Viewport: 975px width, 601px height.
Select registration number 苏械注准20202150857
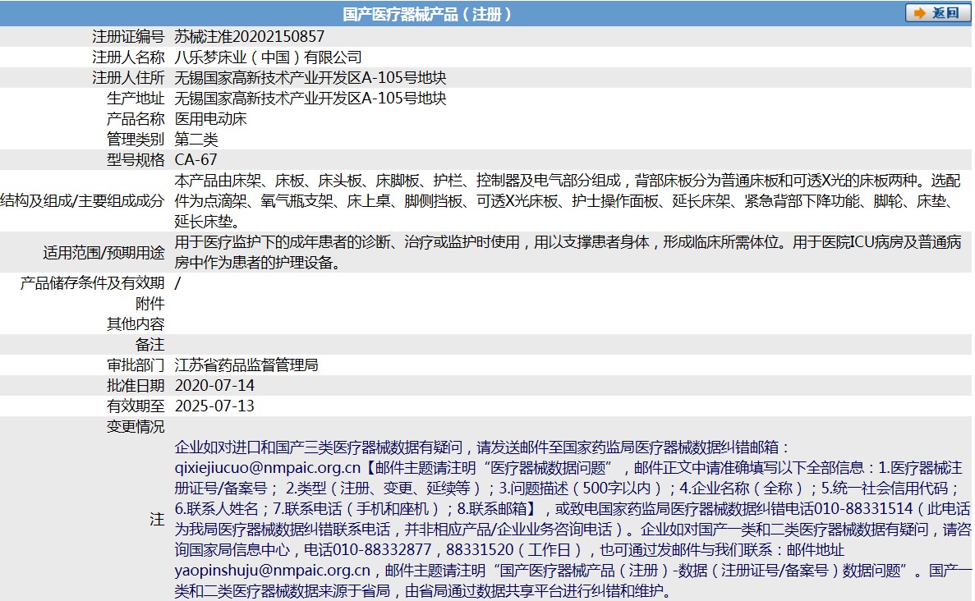(x=250, y=37)
